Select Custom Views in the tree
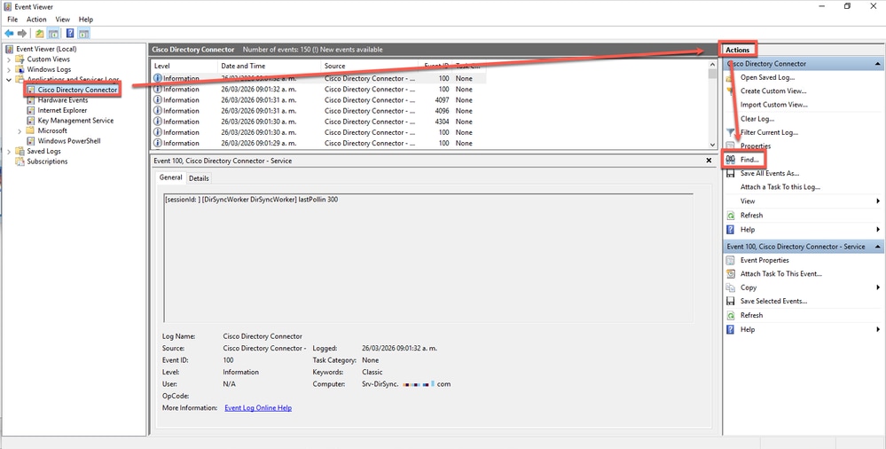This screenshot has width=886, height=449. [49, 59]
